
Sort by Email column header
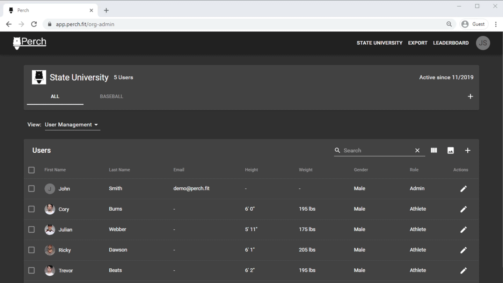coord(179,170)
